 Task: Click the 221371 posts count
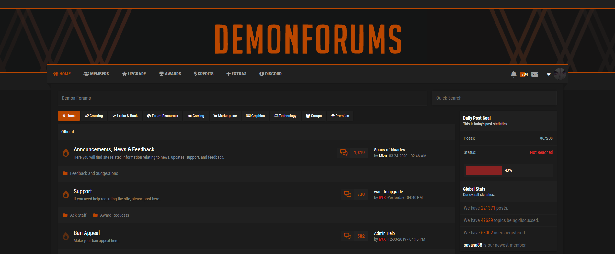(x=488, y=208)
